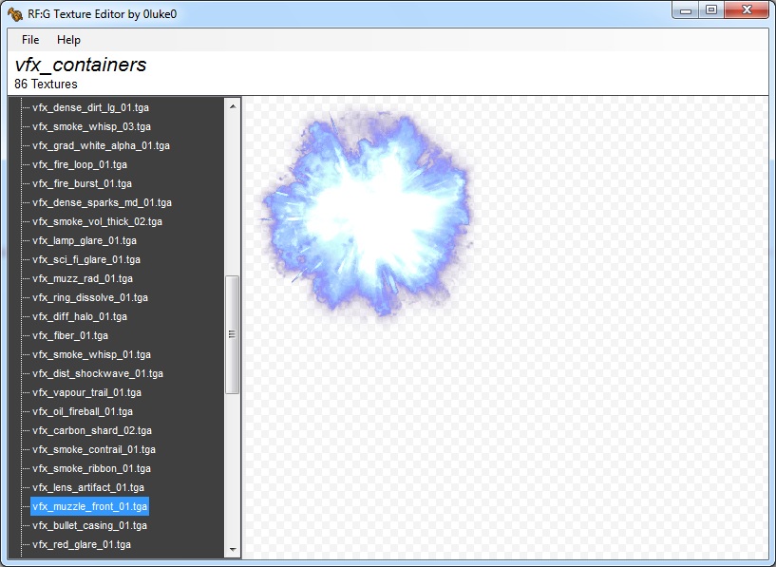The width and height of the screenshot is (776, 567).
Task: Click vfx_lens_artifact_01.tga entry
Action: pos(88,487)
